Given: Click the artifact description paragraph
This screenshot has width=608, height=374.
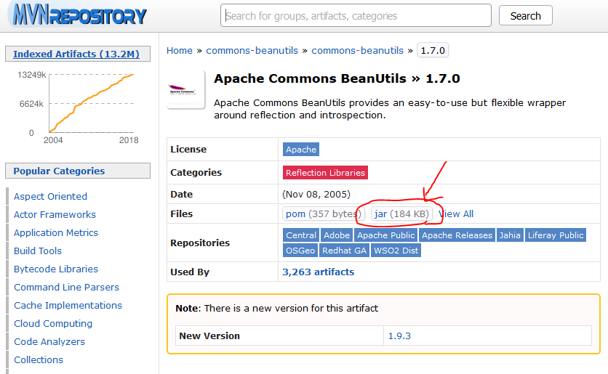Looking at the screenshot, I should point(390,109).
